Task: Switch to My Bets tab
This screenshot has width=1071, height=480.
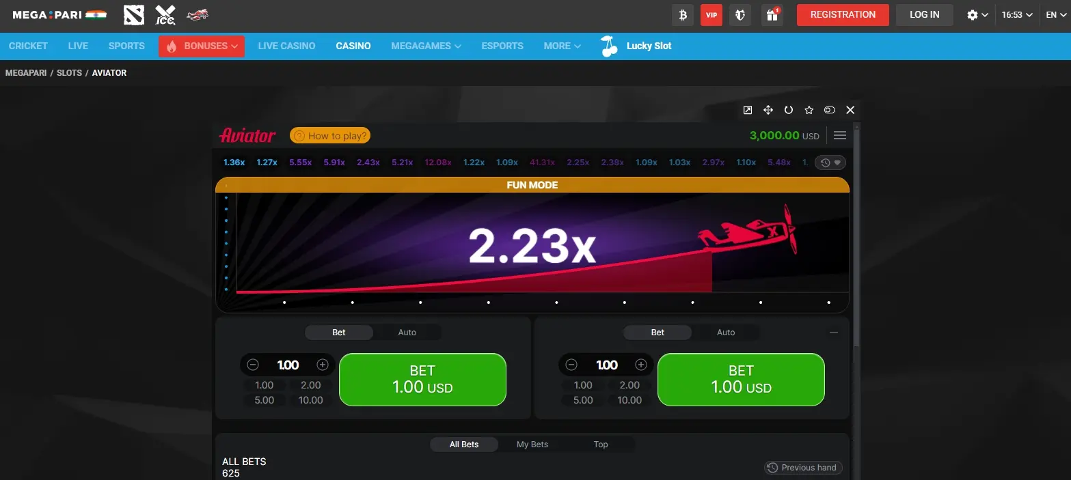Action: (532, 444)
